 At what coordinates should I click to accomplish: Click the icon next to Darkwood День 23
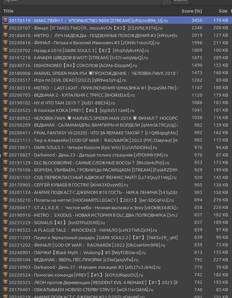pyautogui.click(x=5, y=155)
